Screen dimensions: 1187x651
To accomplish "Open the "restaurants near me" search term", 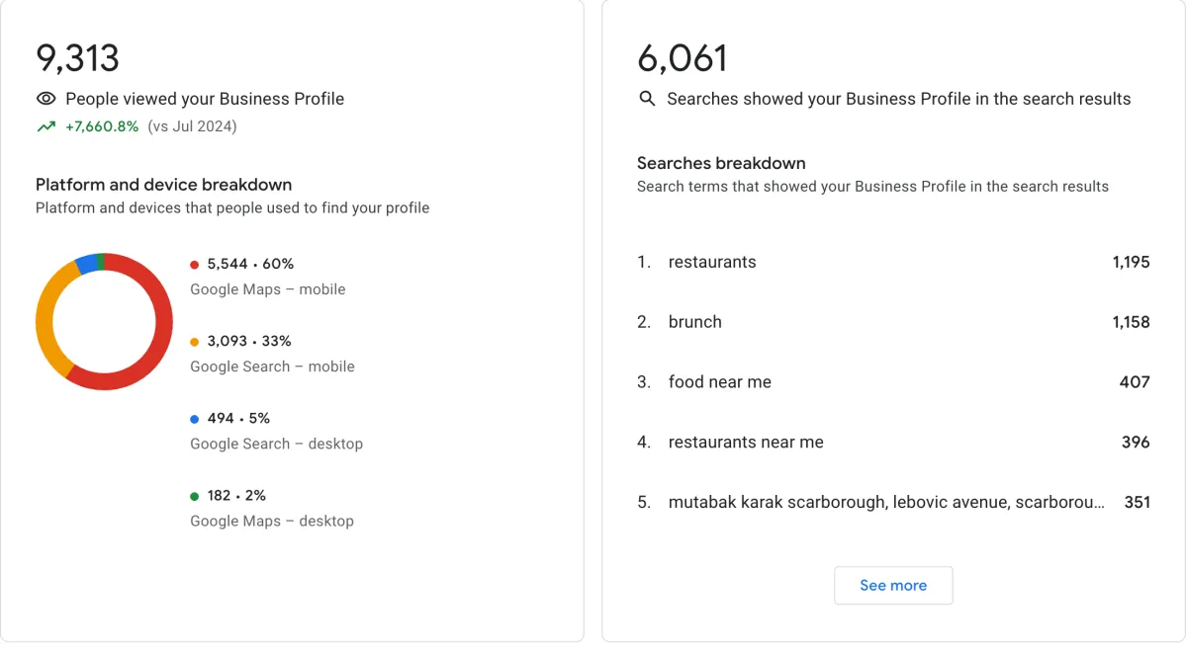I will 746,443.
